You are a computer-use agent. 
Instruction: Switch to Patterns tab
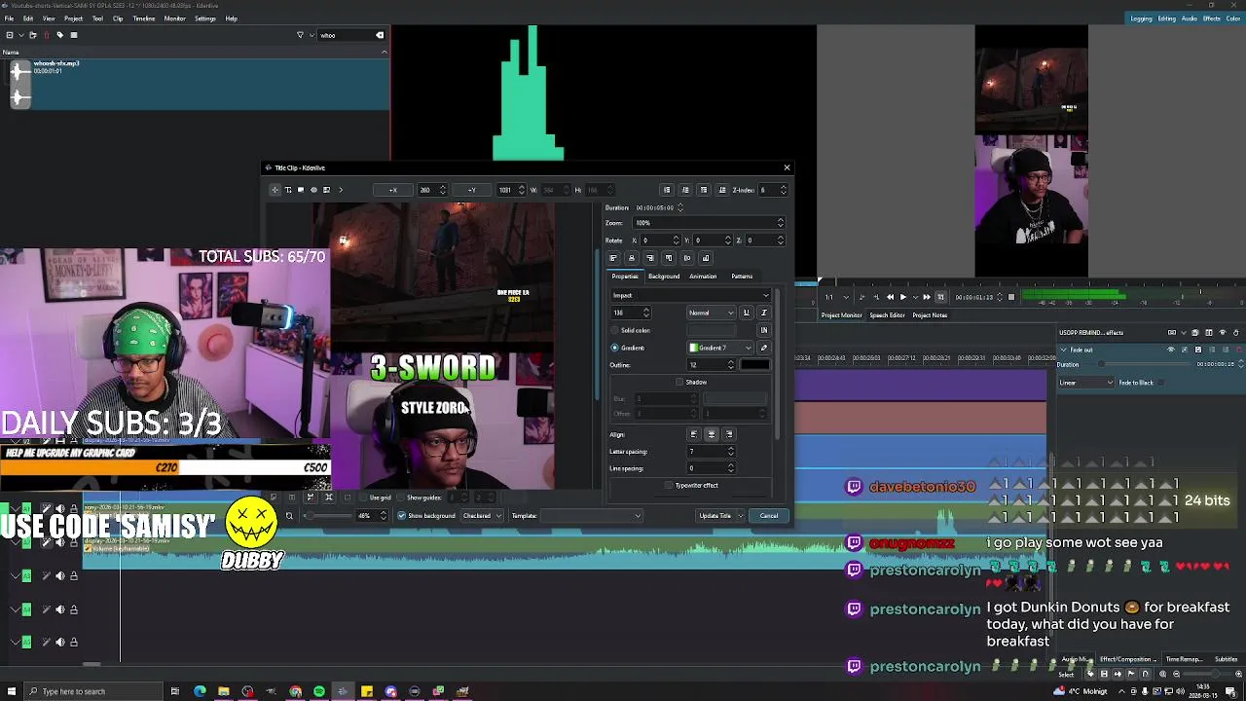(742, 277)
